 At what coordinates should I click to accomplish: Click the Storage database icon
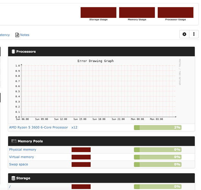[x=13, y=178]
